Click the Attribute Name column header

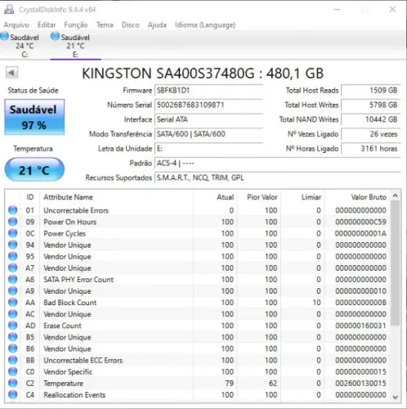(117, 197)
